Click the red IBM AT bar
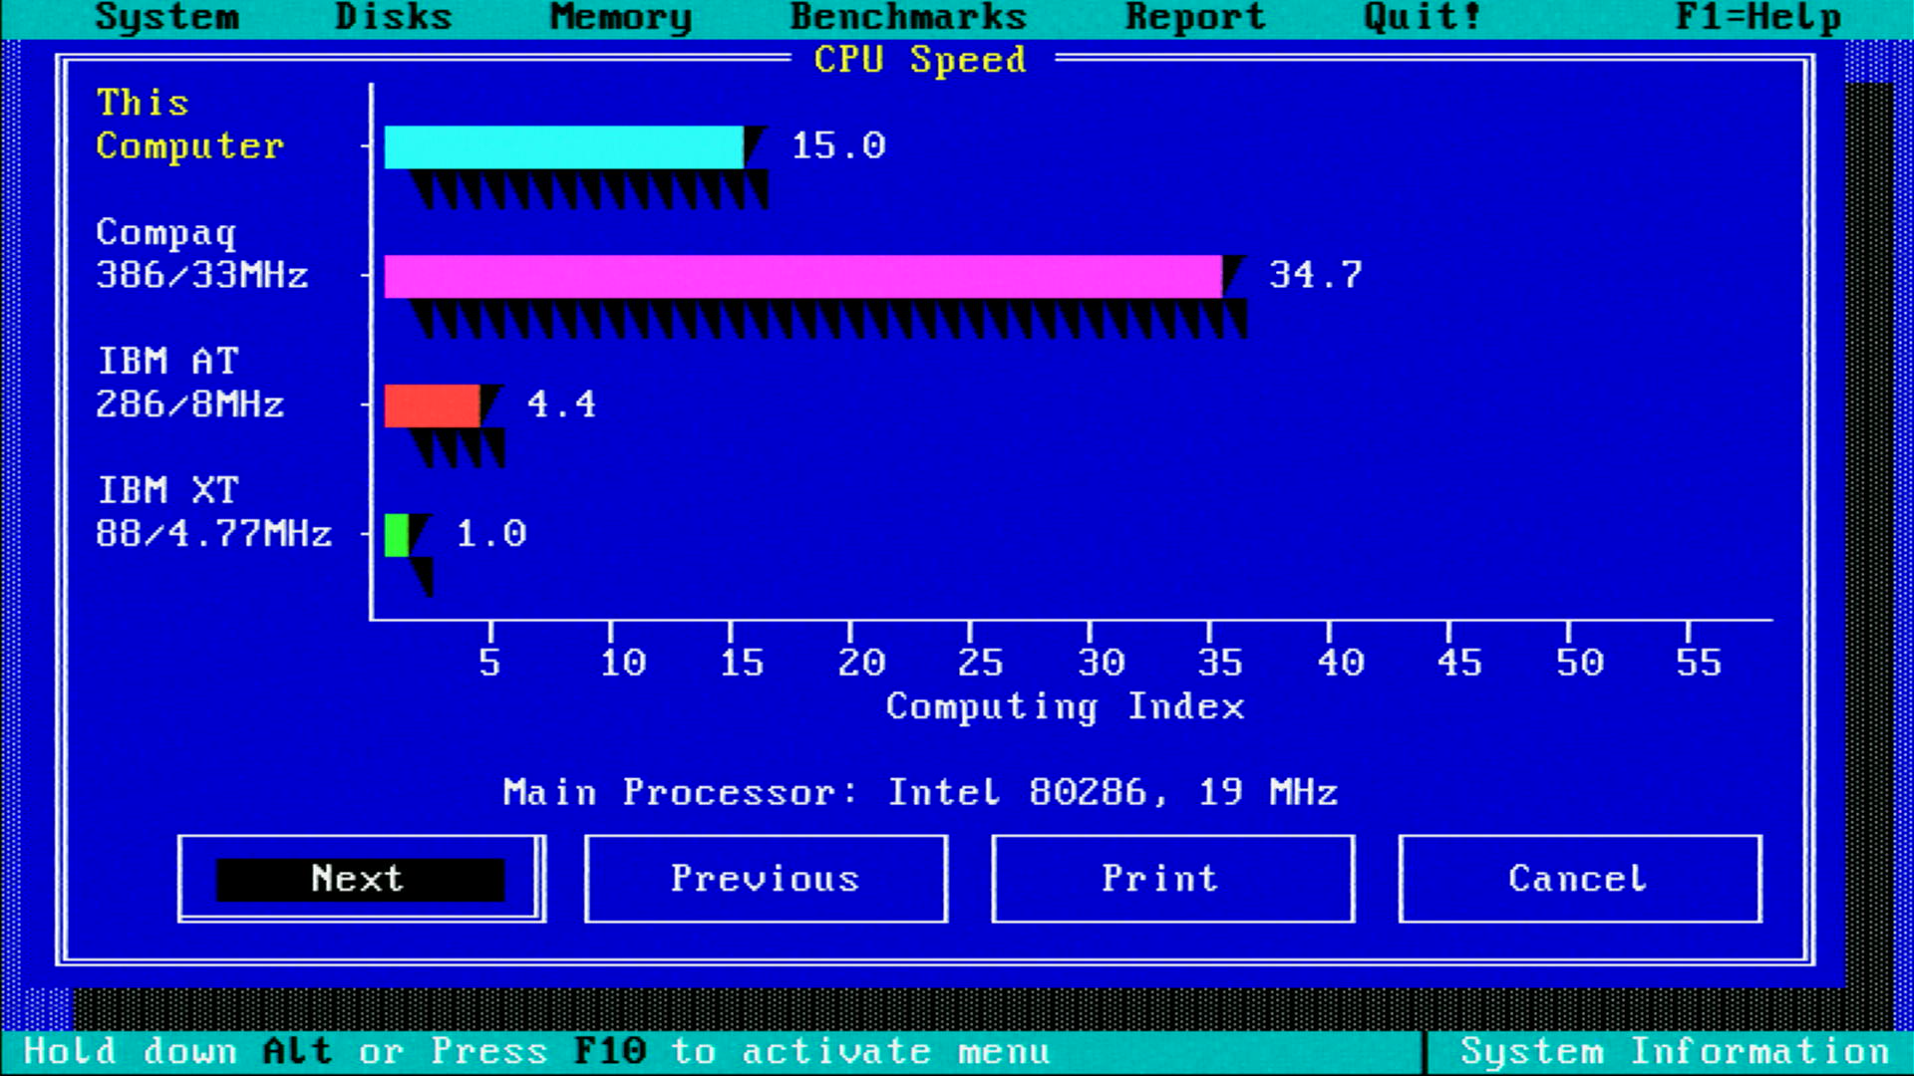 (x=433, y=405)
